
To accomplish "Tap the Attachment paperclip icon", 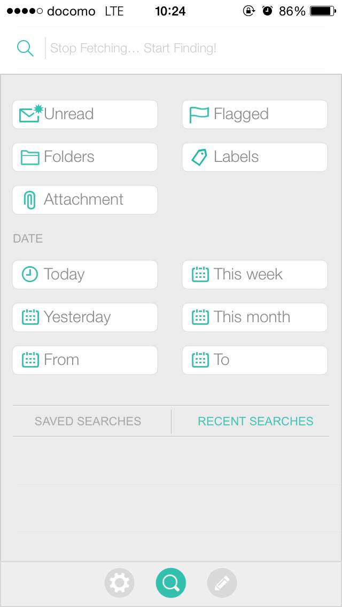I will [x=30, y=200].
